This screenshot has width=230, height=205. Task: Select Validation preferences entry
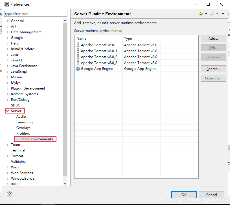tap(19, 162)
